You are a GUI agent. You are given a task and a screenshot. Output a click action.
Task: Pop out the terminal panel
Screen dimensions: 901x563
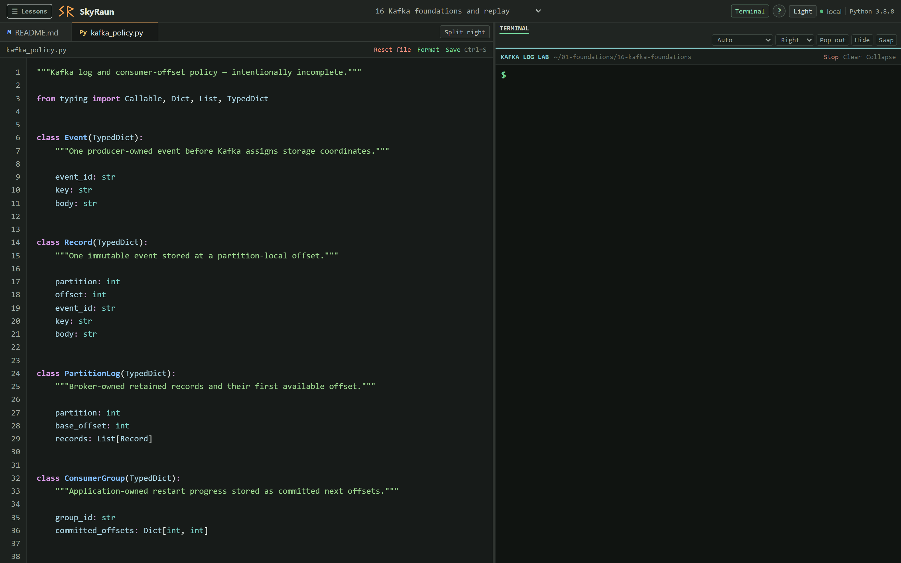tap(833, 40)
